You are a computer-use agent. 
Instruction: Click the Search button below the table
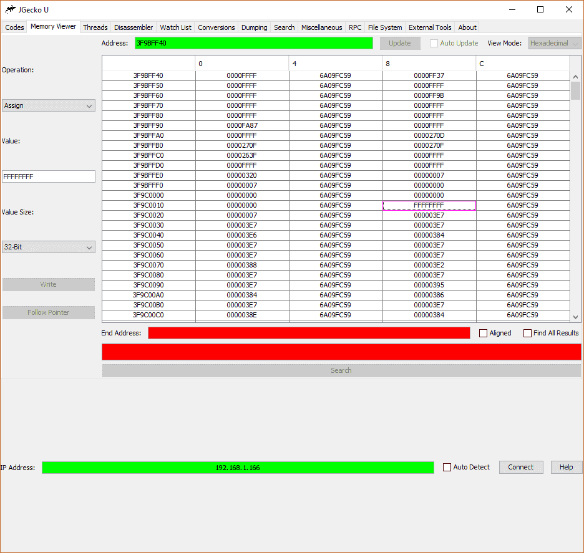click(x=341, y=371)
